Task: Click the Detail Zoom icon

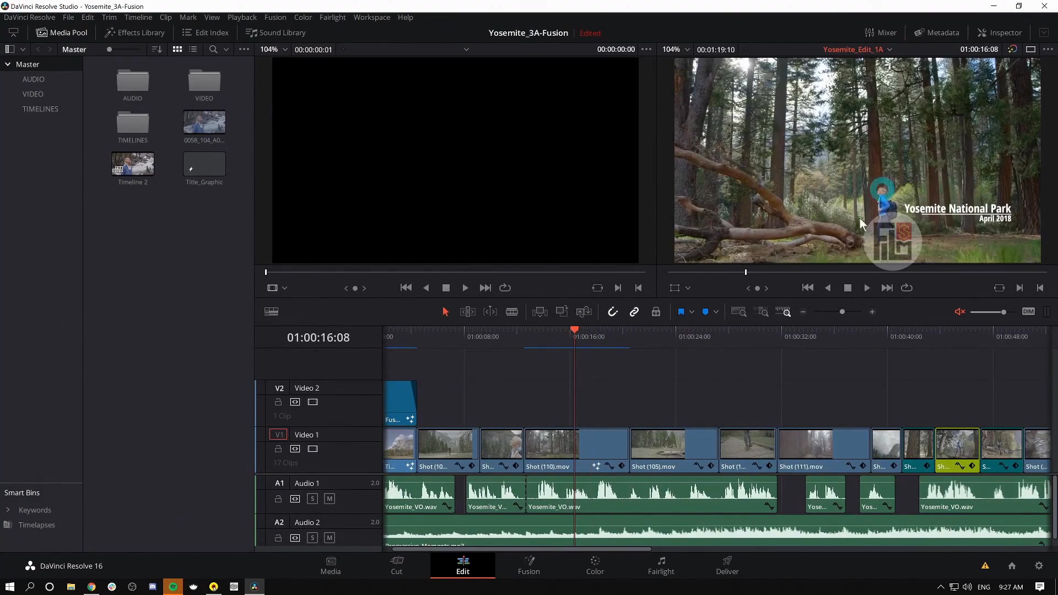Action: click(x=761, y=312)
